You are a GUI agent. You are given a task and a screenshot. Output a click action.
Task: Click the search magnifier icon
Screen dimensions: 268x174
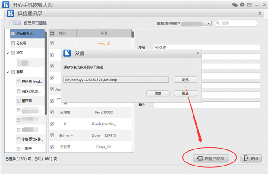(x=218, y=23)
